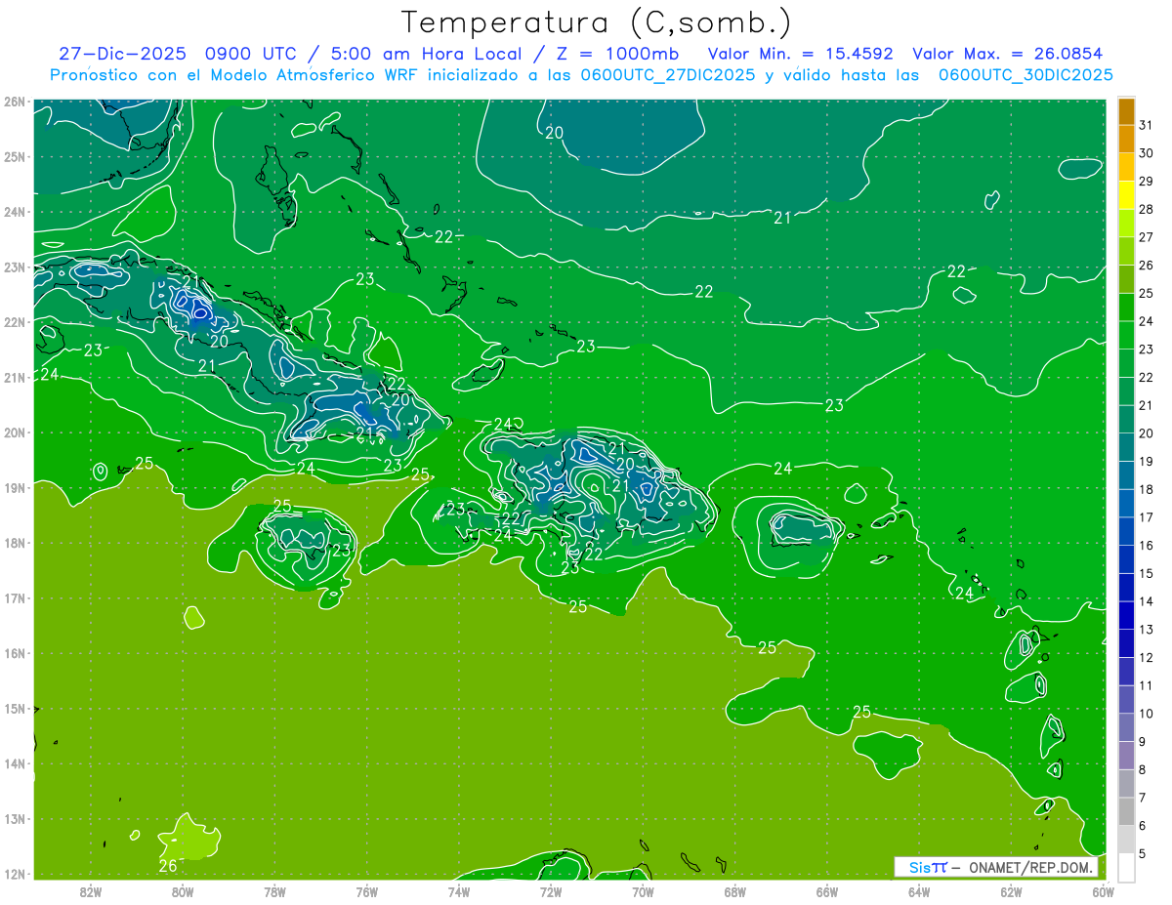Click the 60W longitude axis label
This screenshot has height=905, width=1172.
(1104, 892)
